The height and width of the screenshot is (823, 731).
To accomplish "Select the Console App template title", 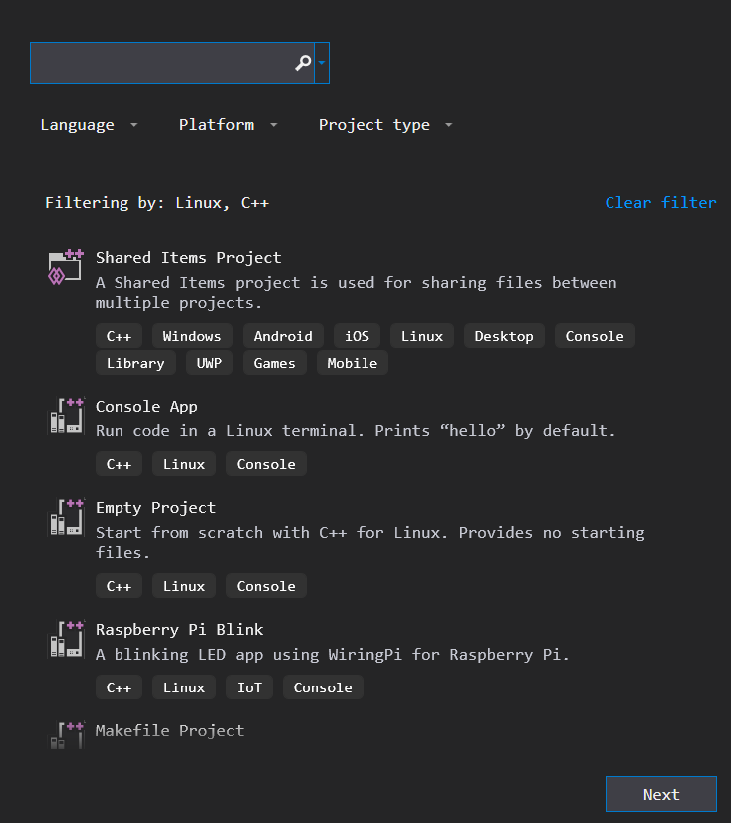I will click(x=146, y=407).
